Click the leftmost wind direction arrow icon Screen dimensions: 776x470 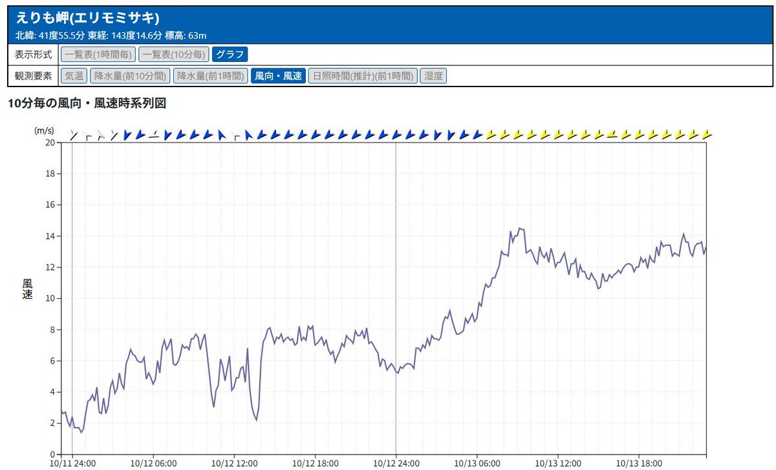pos(73,135)
